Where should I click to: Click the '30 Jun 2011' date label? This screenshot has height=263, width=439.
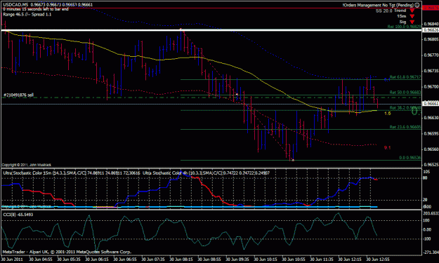12,259
